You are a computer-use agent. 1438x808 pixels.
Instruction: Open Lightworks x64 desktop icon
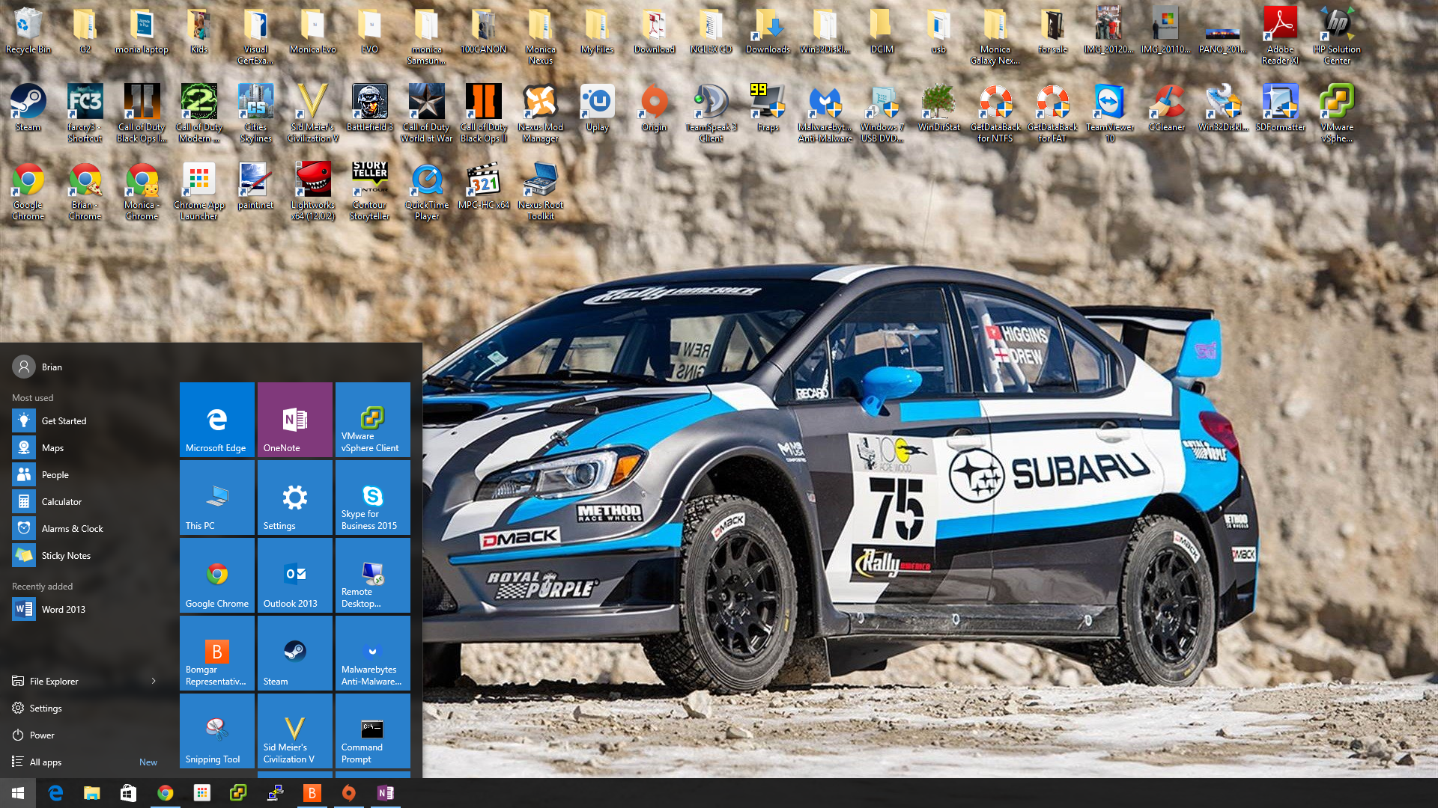313,192
